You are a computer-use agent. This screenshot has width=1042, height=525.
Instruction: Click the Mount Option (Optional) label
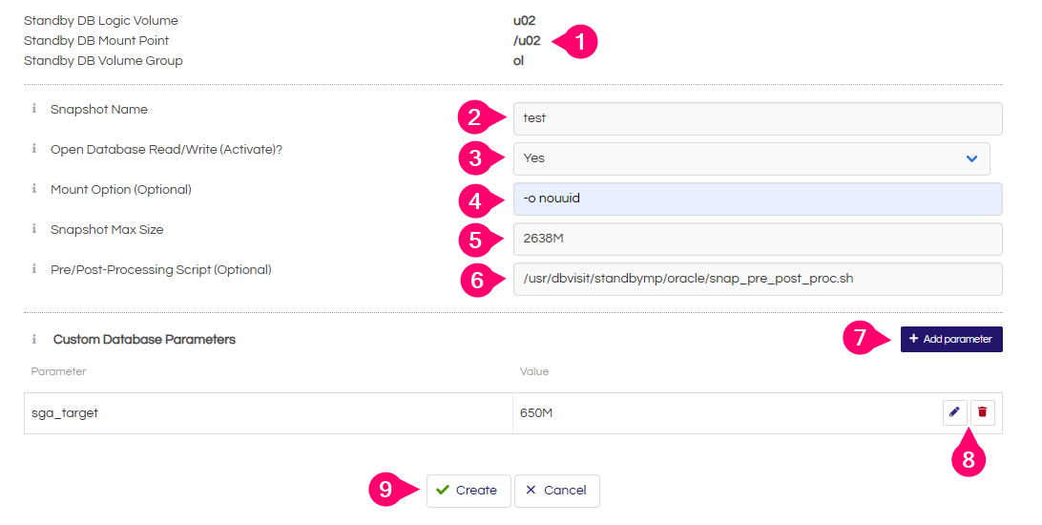pos(121,189)
